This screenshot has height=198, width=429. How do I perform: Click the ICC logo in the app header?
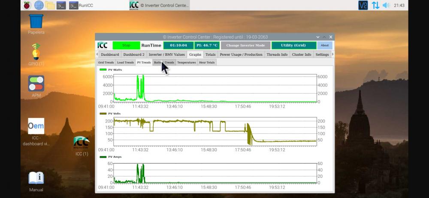(x=103, y=45)
